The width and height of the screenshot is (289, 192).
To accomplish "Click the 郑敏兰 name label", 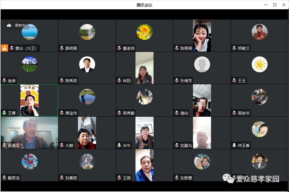I will (x=244, y=48).
